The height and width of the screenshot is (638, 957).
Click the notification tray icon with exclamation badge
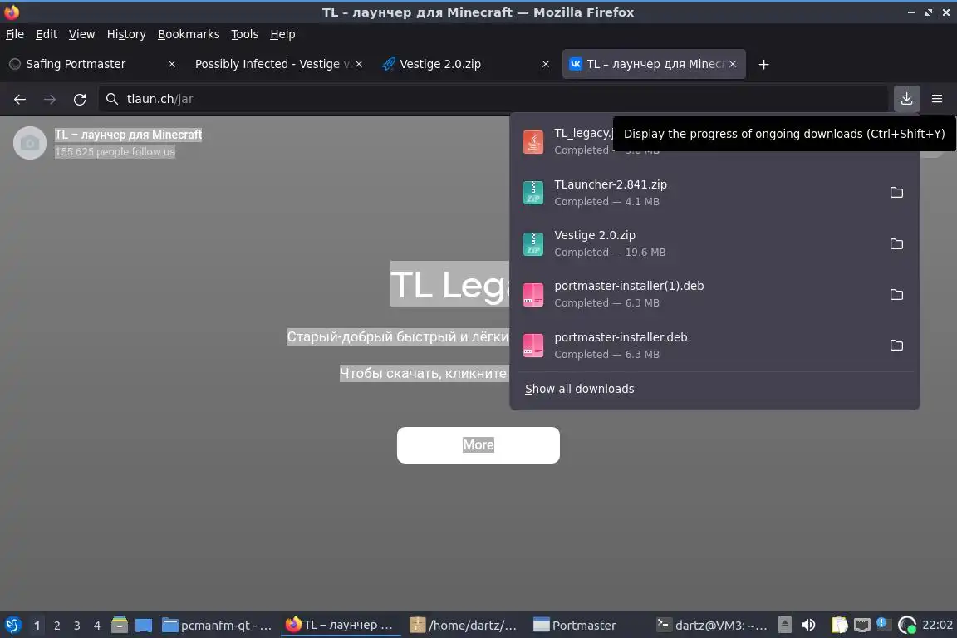click(x=882, y=624)
